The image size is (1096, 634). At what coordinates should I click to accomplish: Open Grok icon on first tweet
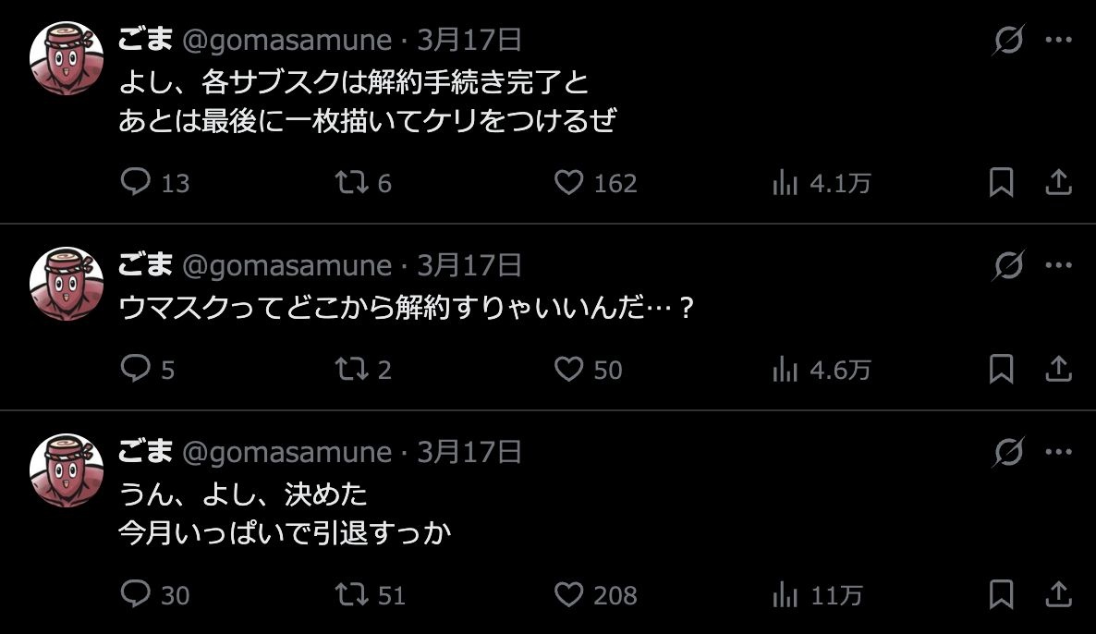click(1008, 40)
